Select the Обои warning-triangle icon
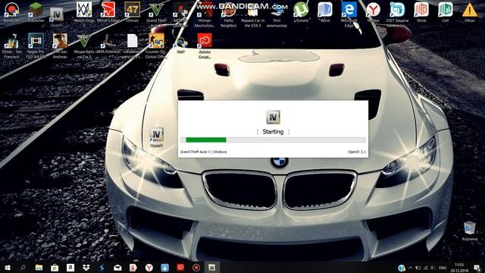 [x=470, y=12]
